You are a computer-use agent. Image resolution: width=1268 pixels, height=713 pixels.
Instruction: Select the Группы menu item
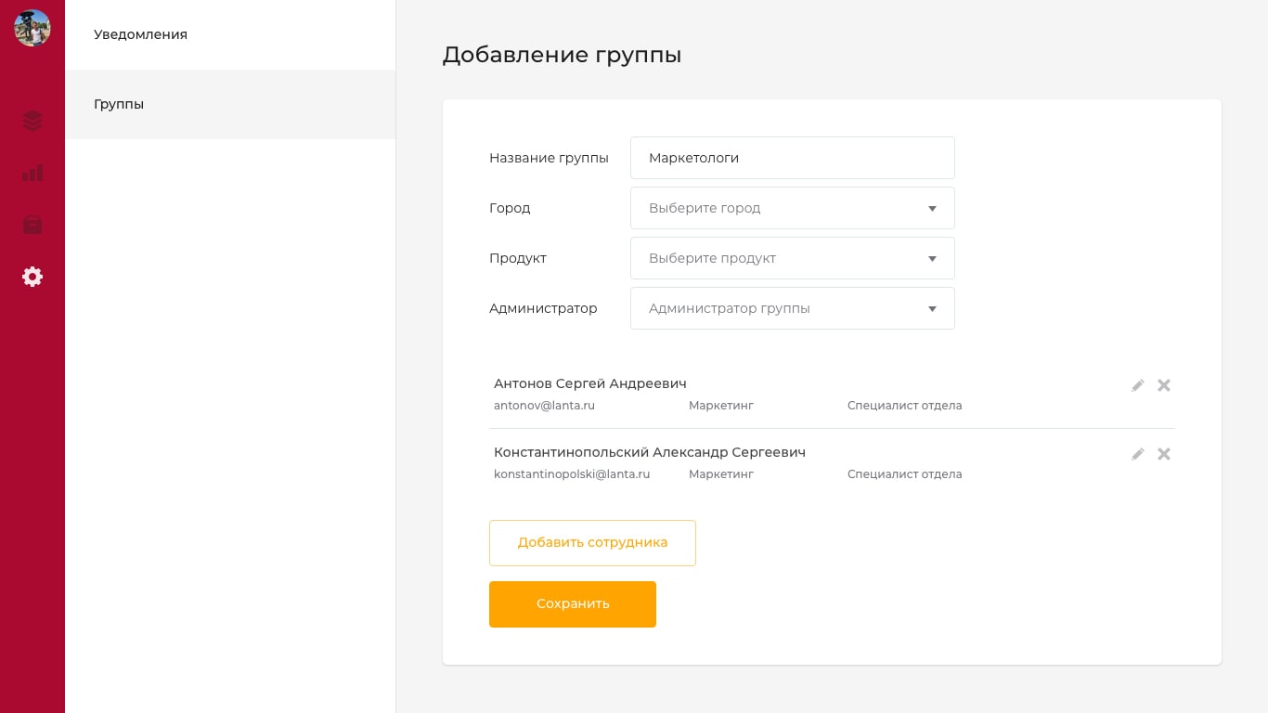119,104
